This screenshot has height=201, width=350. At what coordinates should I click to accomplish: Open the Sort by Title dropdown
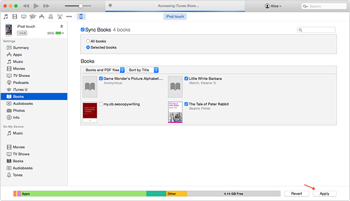(143, 70)
